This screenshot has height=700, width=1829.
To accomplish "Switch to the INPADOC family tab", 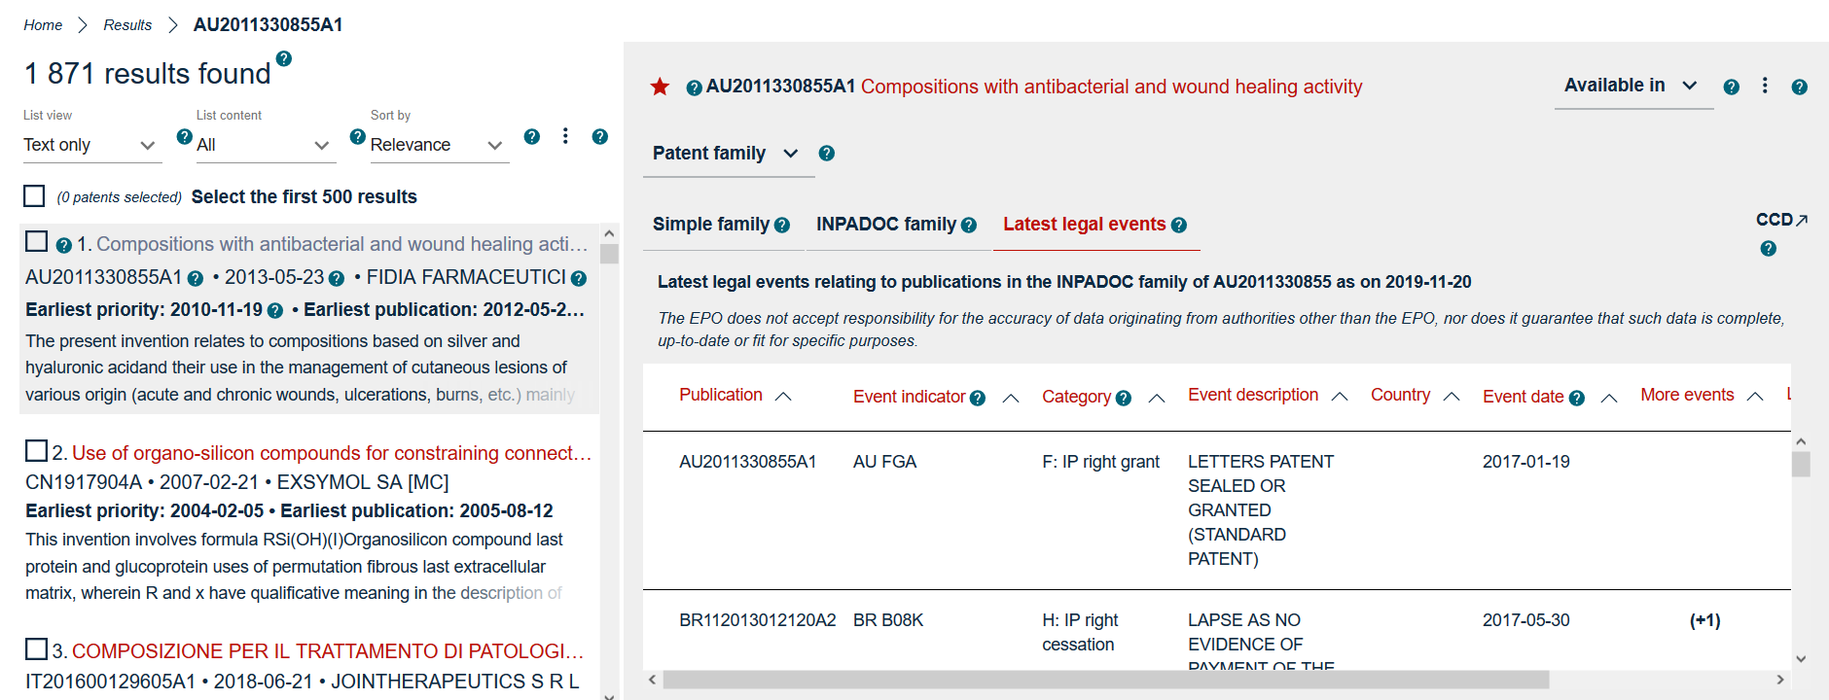I will pyautogui.click(x=886, y=225).
